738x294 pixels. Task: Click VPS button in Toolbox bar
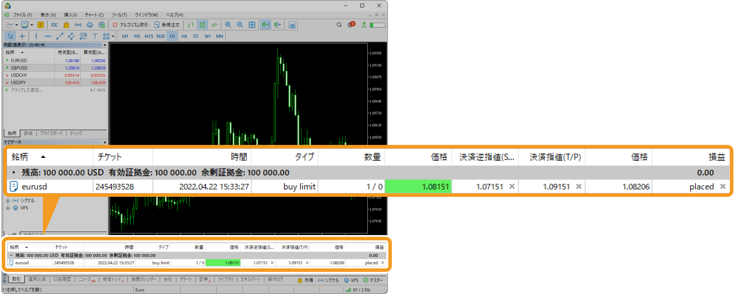point(351,280)
